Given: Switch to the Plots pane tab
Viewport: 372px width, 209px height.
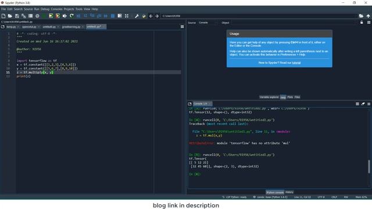Looking at the screenshot, I should click(290, 97).
